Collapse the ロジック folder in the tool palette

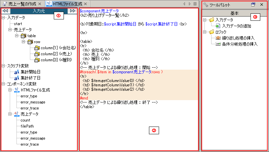[205, 32]
